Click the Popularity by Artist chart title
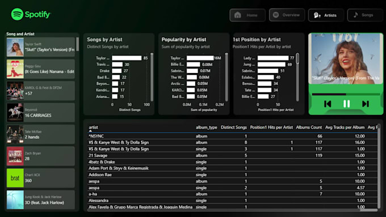The width and height of the screenshot is (386, 217). coord(184,40)
